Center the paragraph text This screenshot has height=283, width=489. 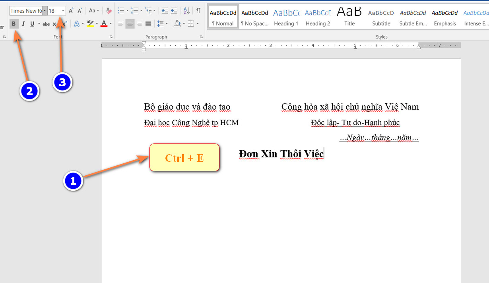130,24
